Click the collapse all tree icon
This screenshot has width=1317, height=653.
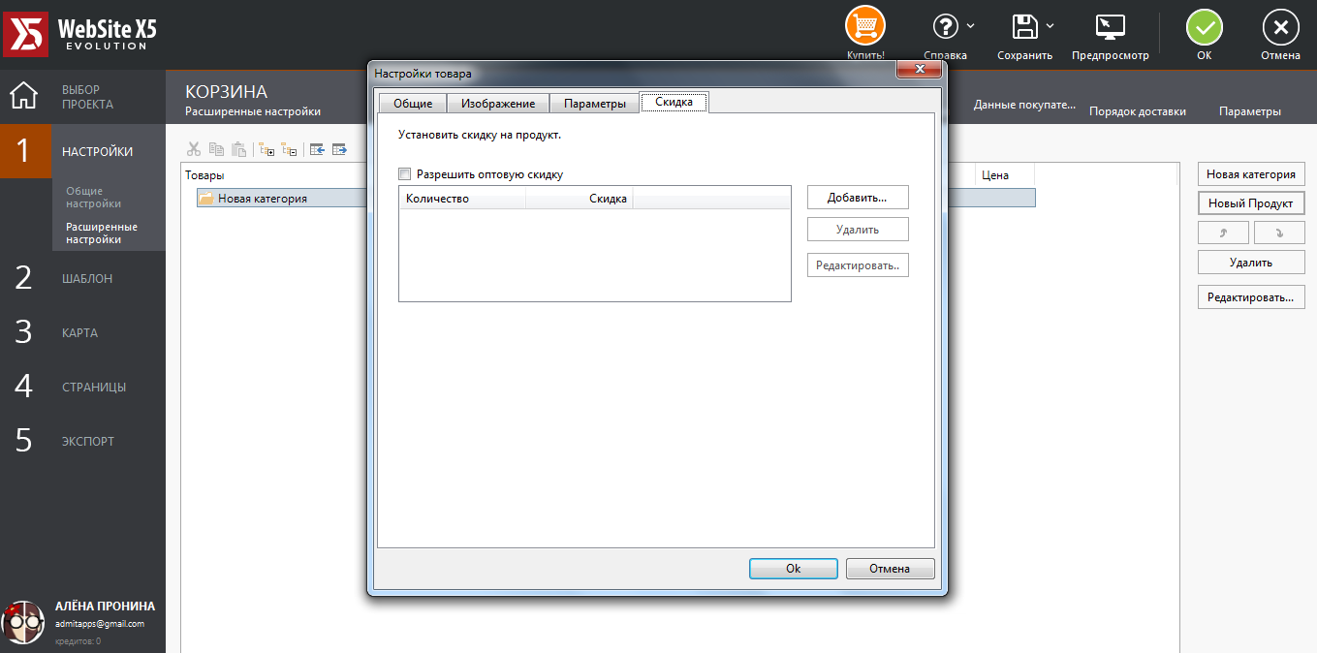(289, 149)
